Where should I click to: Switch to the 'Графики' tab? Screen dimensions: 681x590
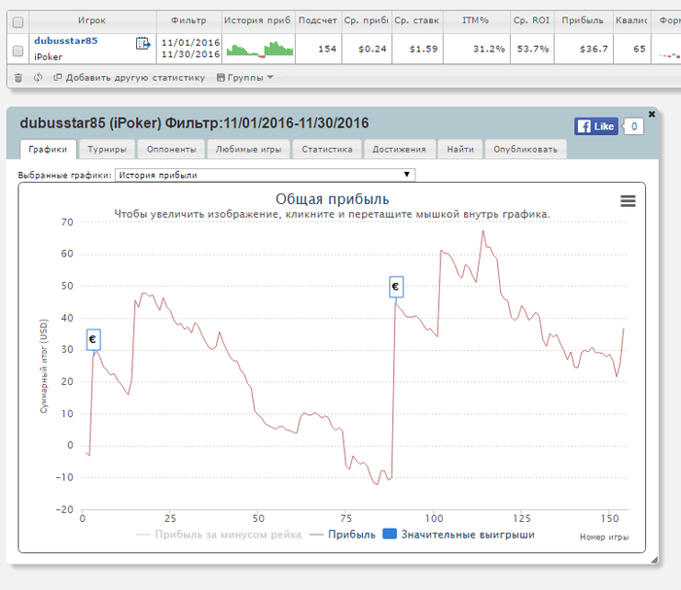(x=48, y=150)
